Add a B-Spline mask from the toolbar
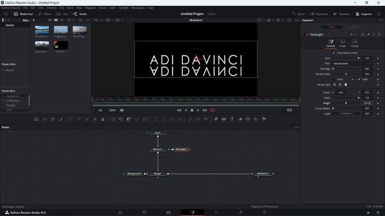This screenshot has width=385, height=216. [x=180, y=119]
